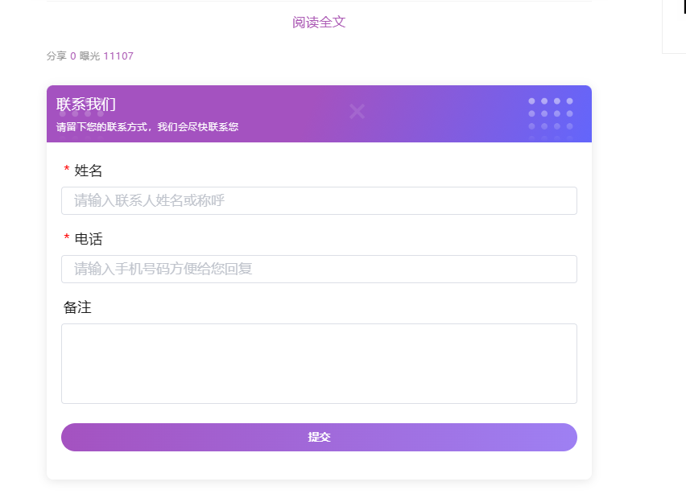The width and height of the screenshot is (686, 494).
Task: Click the placeholder 请输入联系人姓名或称呼
Action: (149, 200)
